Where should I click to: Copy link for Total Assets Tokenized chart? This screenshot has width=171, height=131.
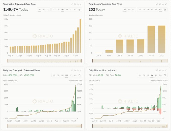pos(157,4)
